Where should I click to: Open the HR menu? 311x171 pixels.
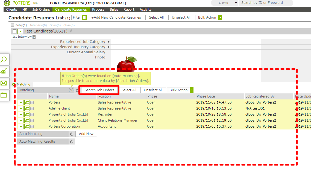25,10
